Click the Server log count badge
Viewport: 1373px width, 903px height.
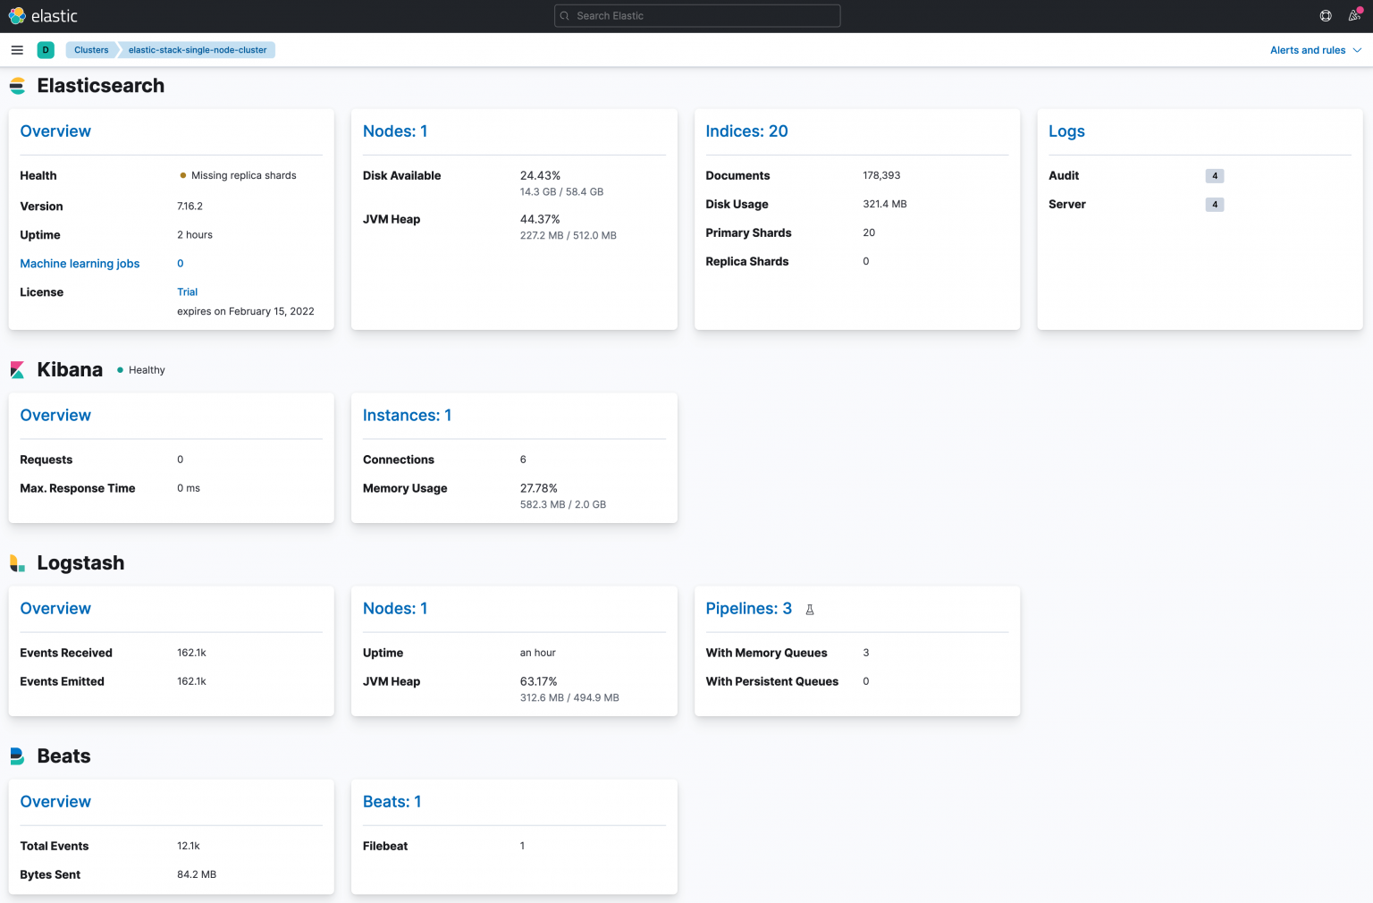click(1214, 205)
